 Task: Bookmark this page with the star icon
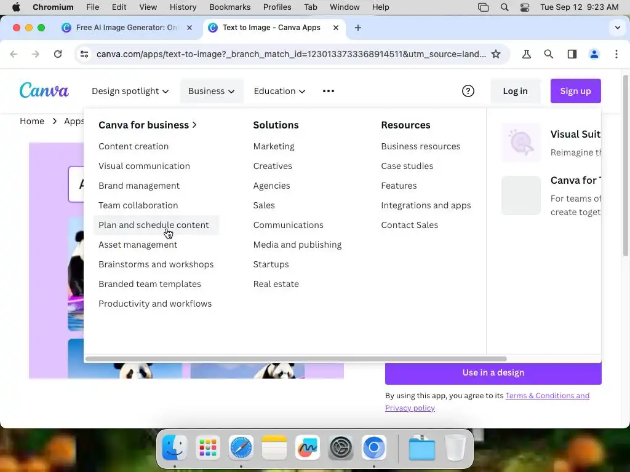pyautogui.click(x=496, y=54)
